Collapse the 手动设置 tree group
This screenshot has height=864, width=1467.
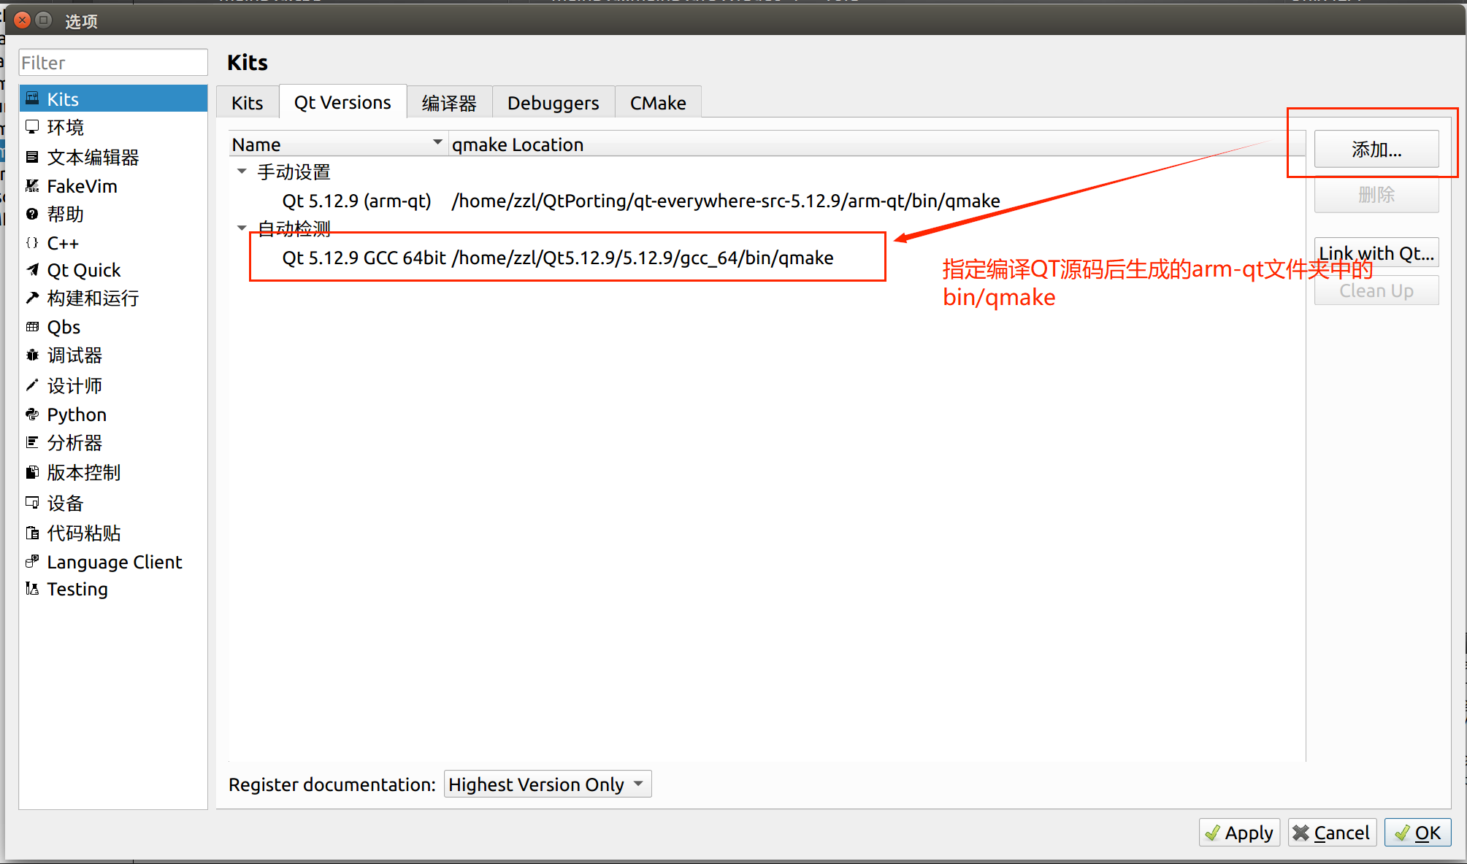click(x=242, y=171)
